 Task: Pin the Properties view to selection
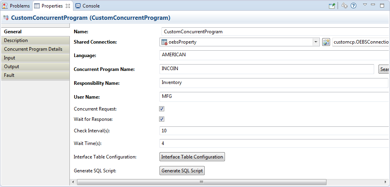332,6
